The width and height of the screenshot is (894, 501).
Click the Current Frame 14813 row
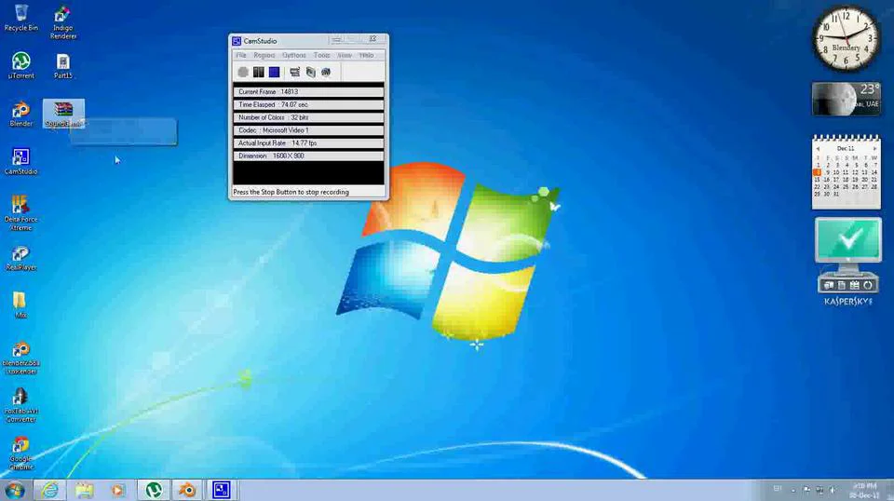point(308,92)
